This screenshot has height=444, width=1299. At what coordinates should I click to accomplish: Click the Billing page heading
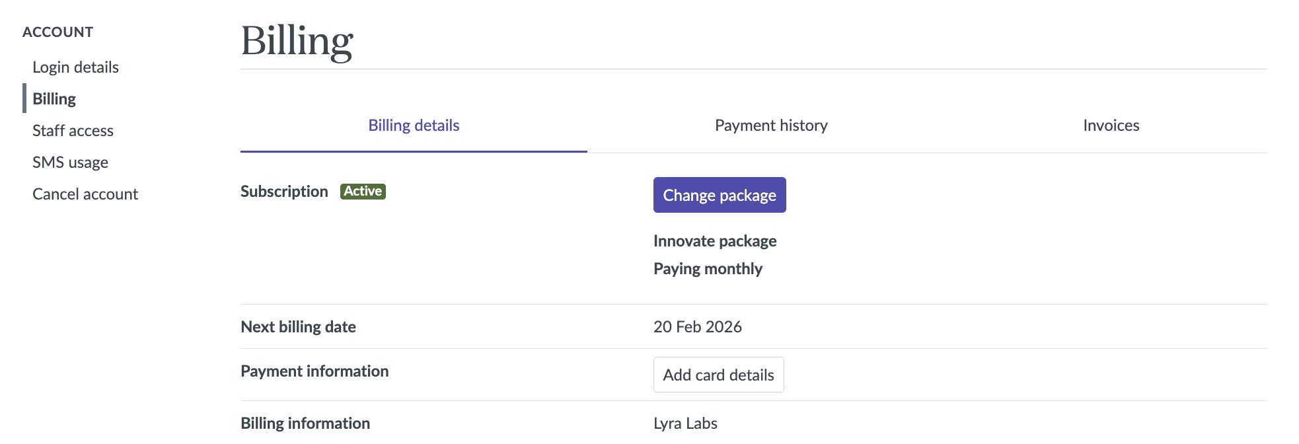click(x=297, y=41)
